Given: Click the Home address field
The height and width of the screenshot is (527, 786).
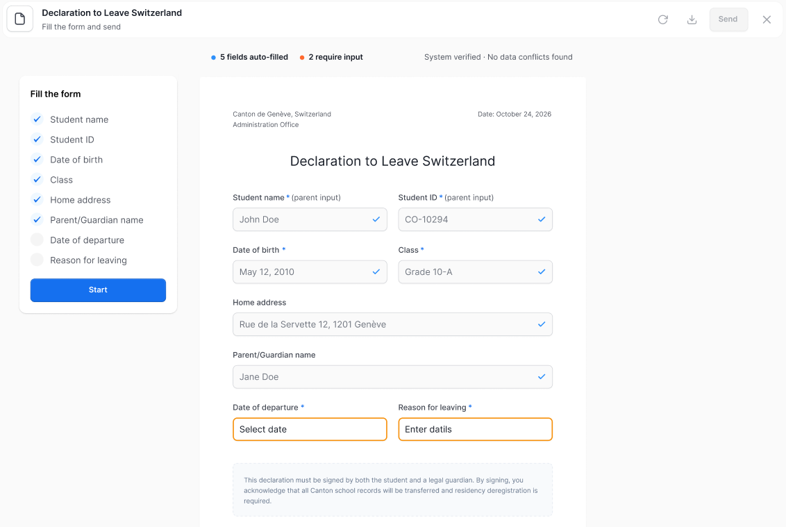Looking at the screenshot, I should [392, 324].
